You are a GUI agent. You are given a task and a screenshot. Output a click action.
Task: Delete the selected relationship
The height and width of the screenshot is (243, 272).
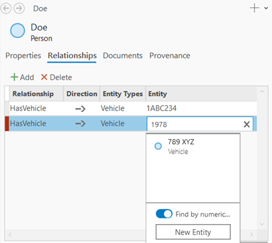click(x=56, y=77)
